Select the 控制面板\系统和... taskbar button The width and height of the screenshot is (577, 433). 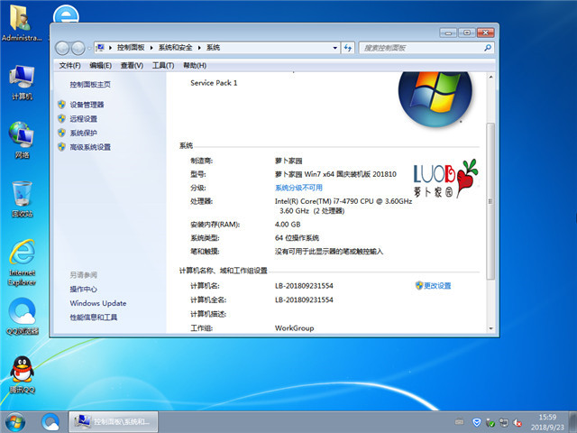coord(114,422)
